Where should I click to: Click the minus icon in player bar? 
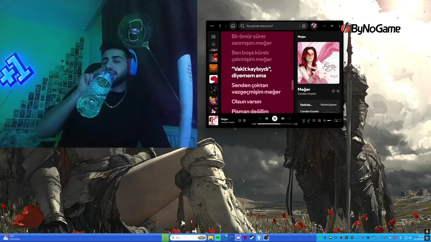[240, 120]
